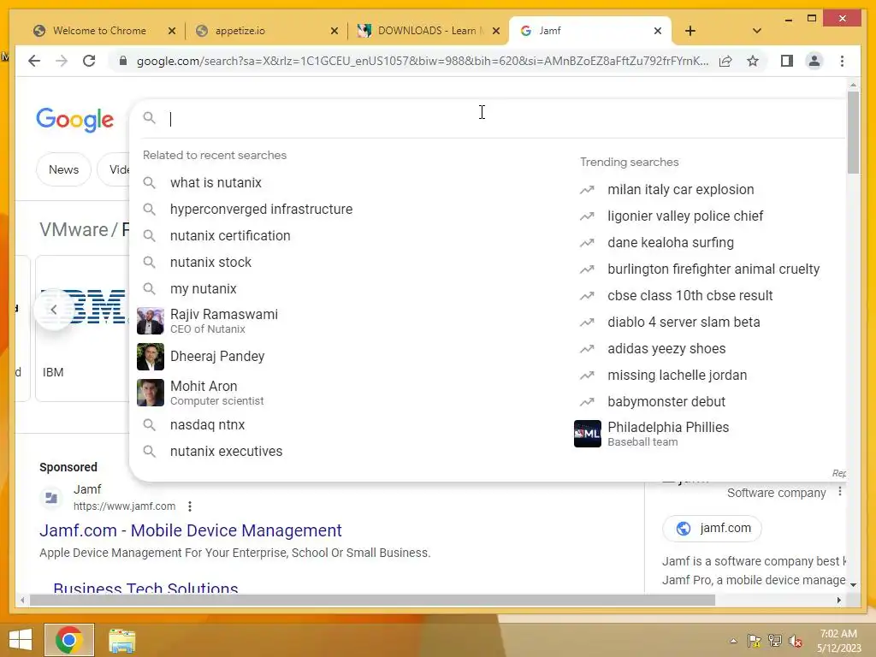Open the jamf.com website button
876x657 pixels.
[x=712, y=528]
